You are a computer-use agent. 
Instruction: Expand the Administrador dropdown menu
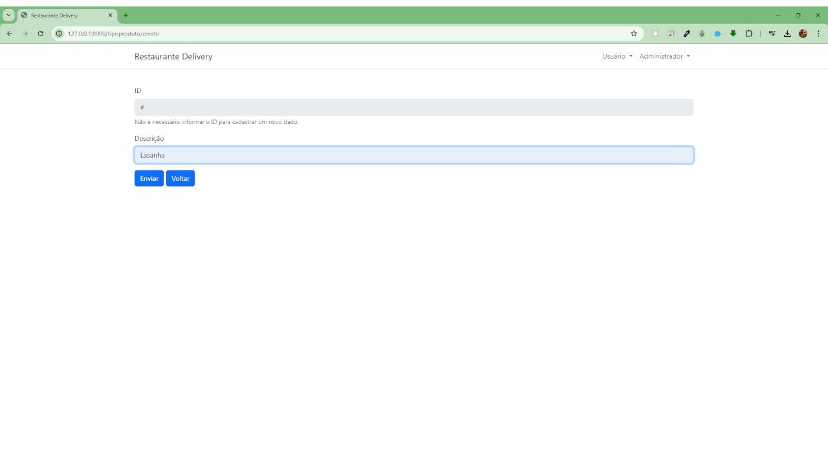point(664,56)
